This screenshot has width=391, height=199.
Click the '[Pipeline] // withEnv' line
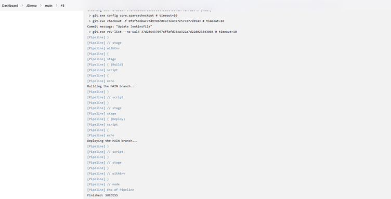pos(106,174)
